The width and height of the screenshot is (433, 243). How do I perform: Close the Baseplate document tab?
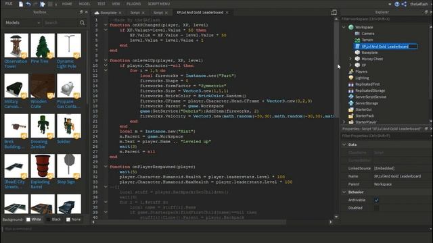(x=120, y=13)
